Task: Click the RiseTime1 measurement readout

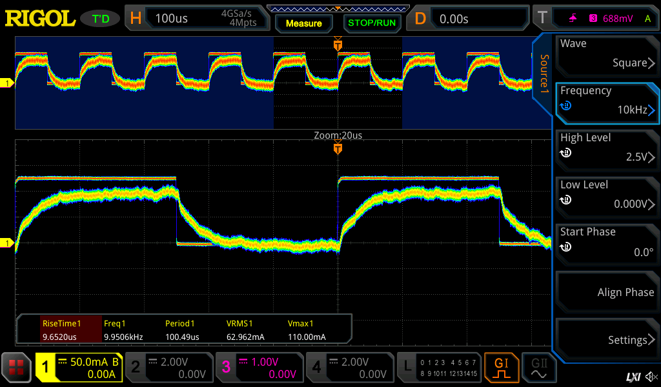Action: coord(60,330)
